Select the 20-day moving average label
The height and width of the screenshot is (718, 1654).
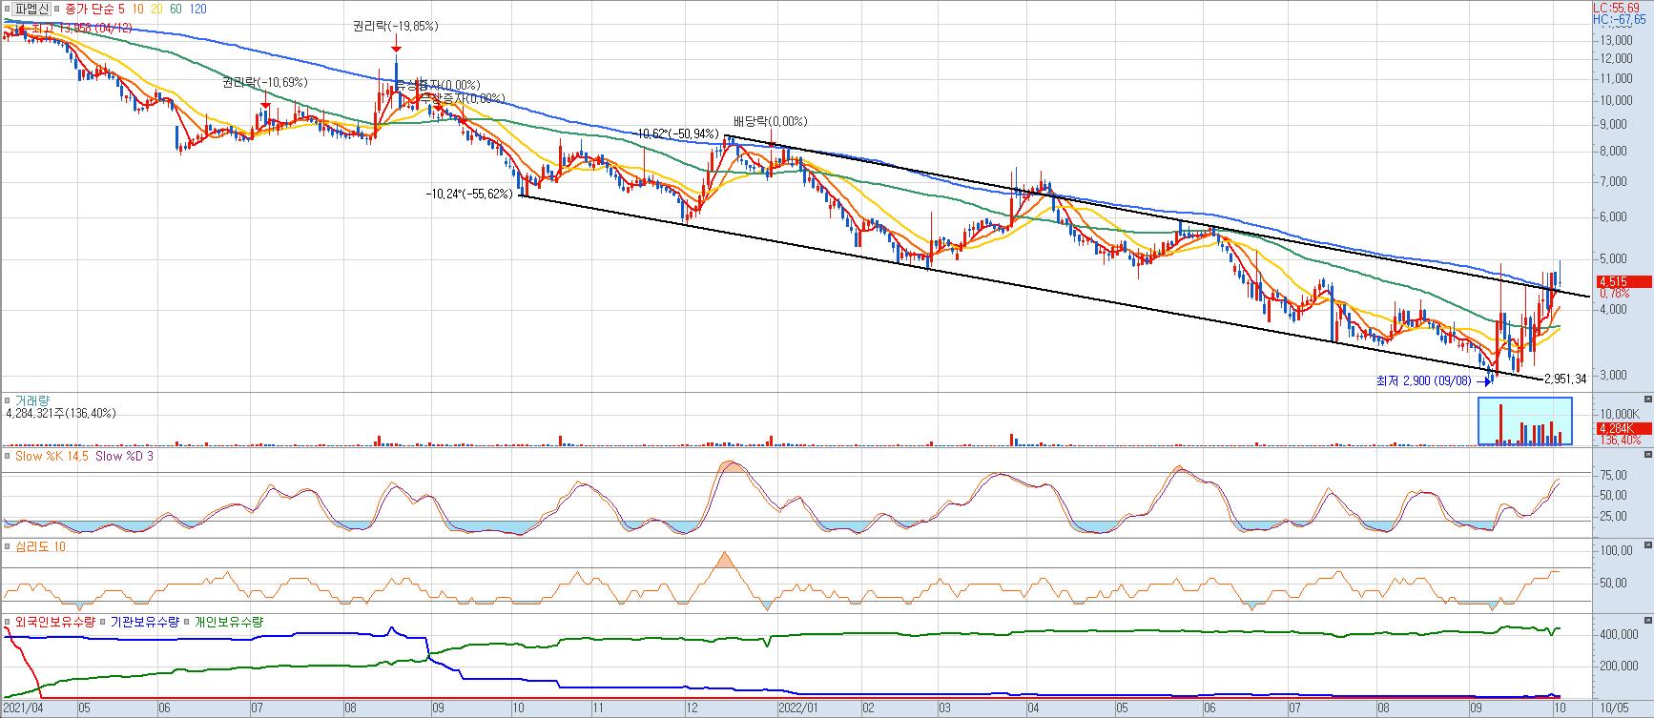pos(157,9)
